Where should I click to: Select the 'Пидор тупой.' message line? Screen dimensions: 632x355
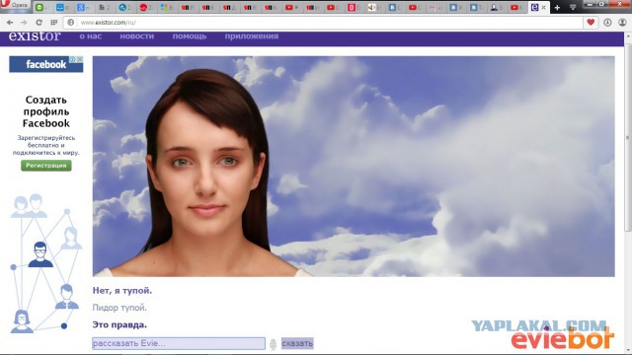(x=119, y=308)
